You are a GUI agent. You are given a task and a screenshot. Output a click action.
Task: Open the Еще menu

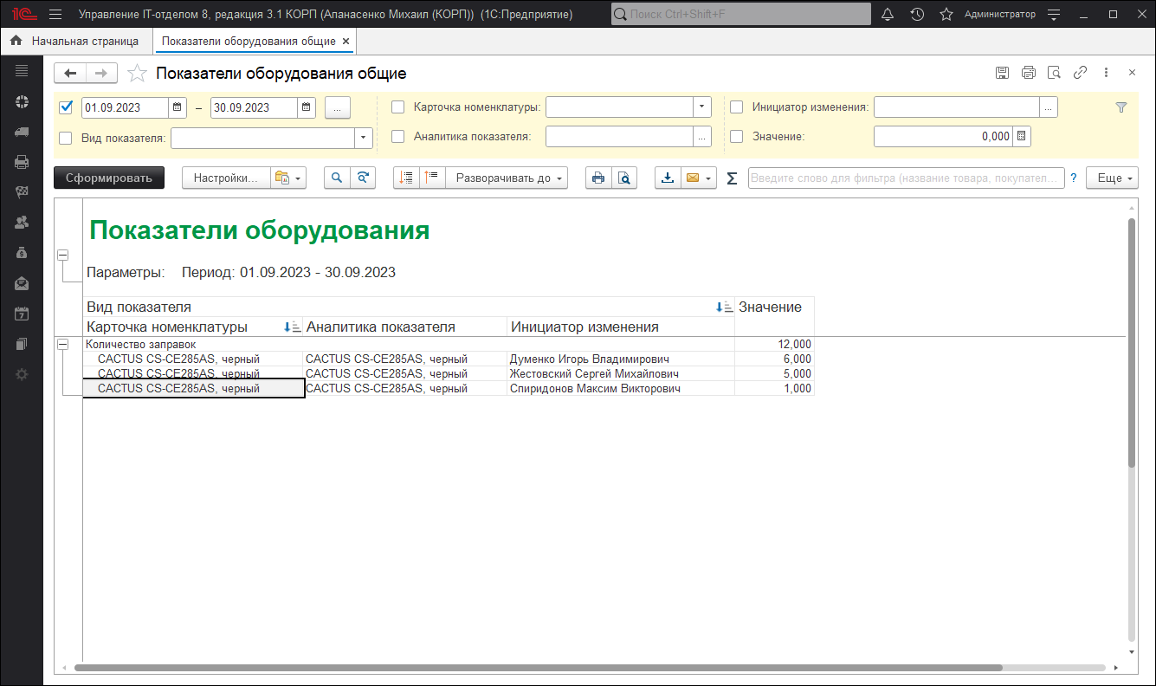1114,178
